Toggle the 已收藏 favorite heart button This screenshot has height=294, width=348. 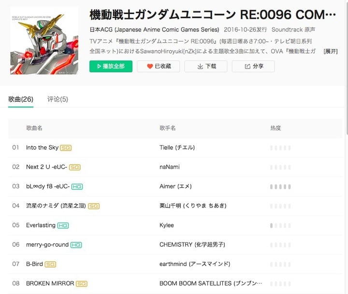[x=158, y=66]
